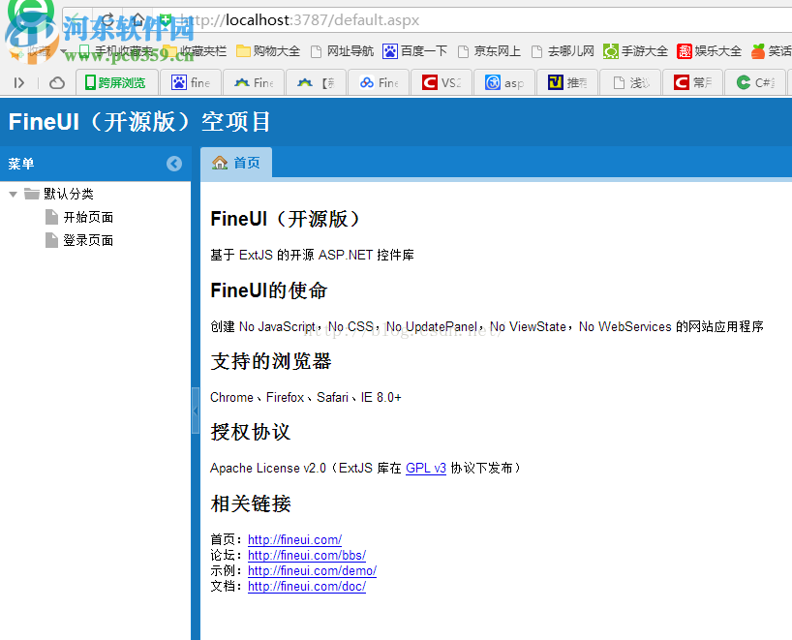
Task: Switch to the VS browser tab
Action: 442,82
